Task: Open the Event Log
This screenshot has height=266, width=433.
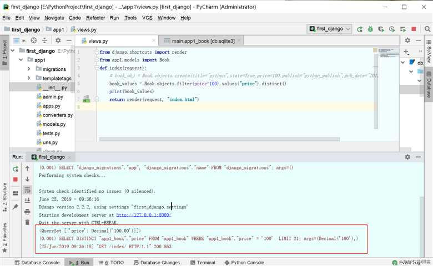Action: point(406,263)
